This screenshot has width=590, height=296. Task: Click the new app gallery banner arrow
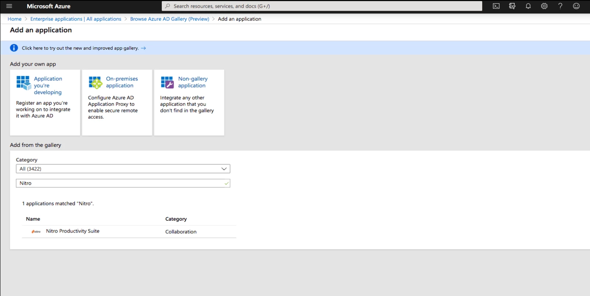point(143,48)
